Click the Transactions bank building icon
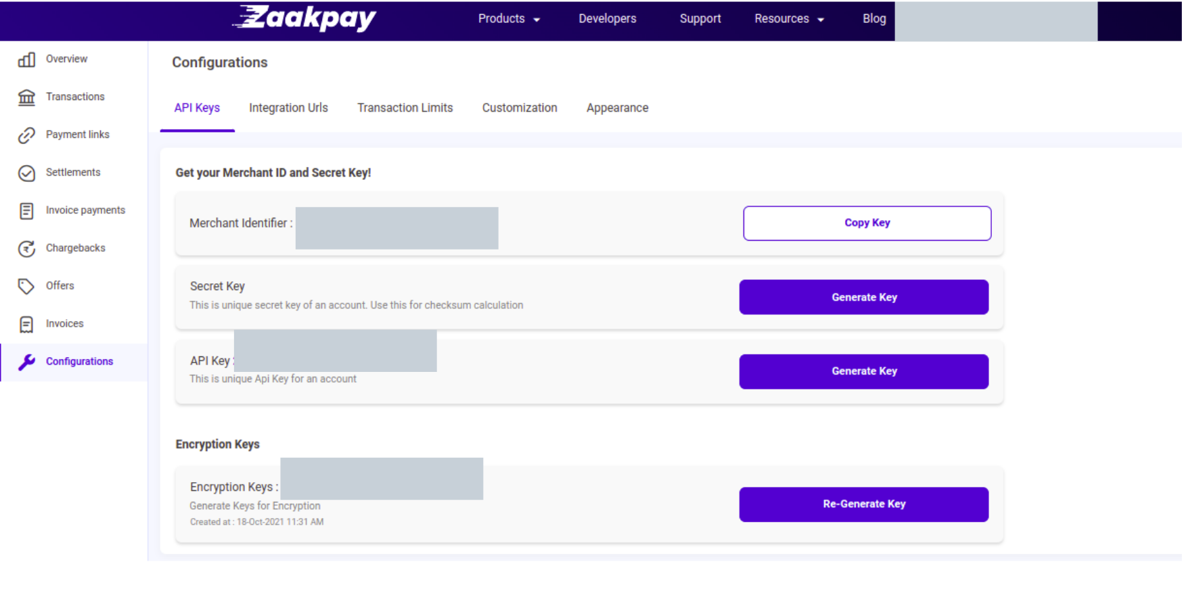Viewport: 1182px width, 589px height. (26, 97)
